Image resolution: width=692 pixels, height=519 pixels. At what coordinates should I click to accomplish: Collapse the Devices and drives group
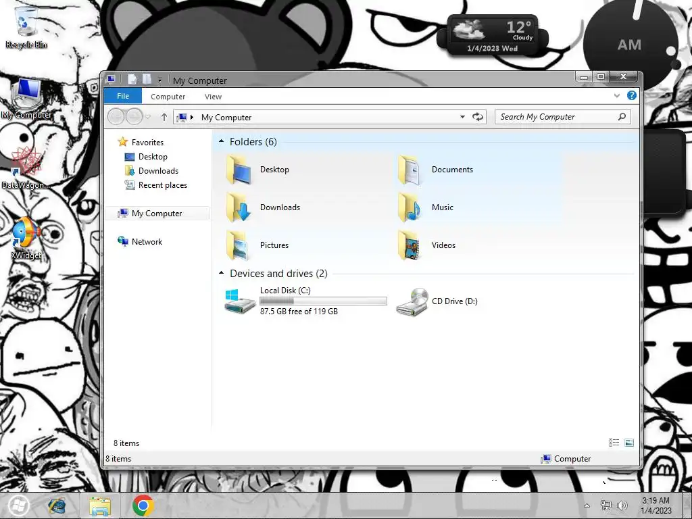tap(222, 273)
